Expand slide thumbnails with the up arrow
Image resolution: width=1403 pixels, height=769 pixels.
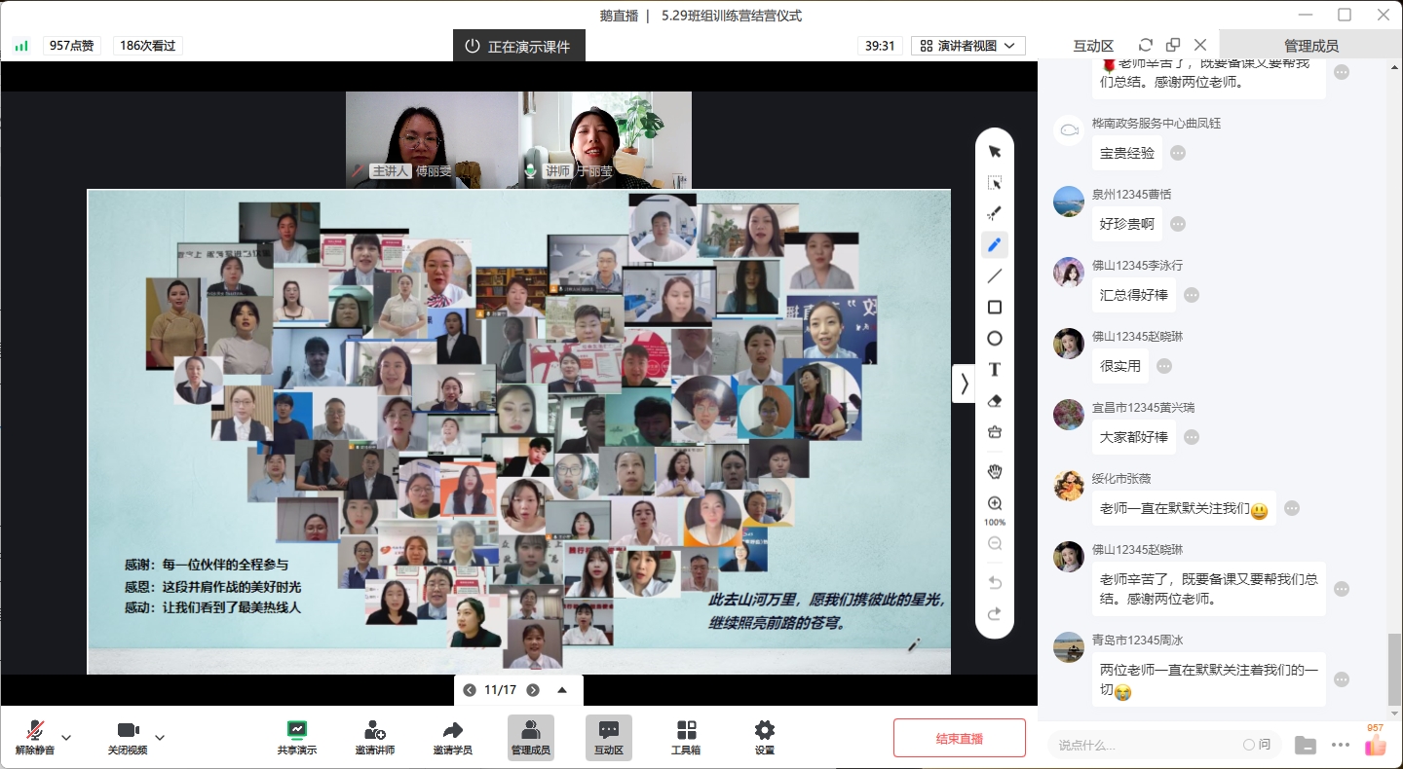pos(562,690)
